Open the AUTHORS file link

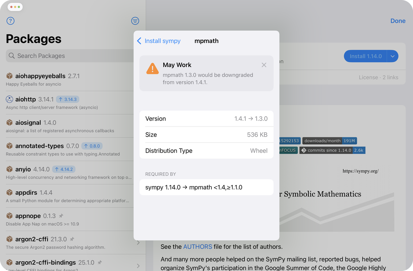click(198, 247)
